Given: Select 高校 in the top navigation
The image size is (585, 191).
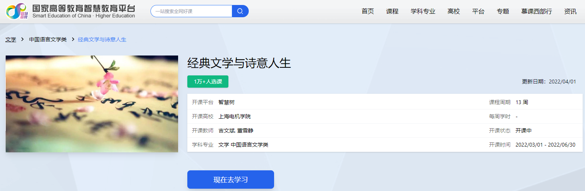Looking at the screenshot, I should click(453, 11).
